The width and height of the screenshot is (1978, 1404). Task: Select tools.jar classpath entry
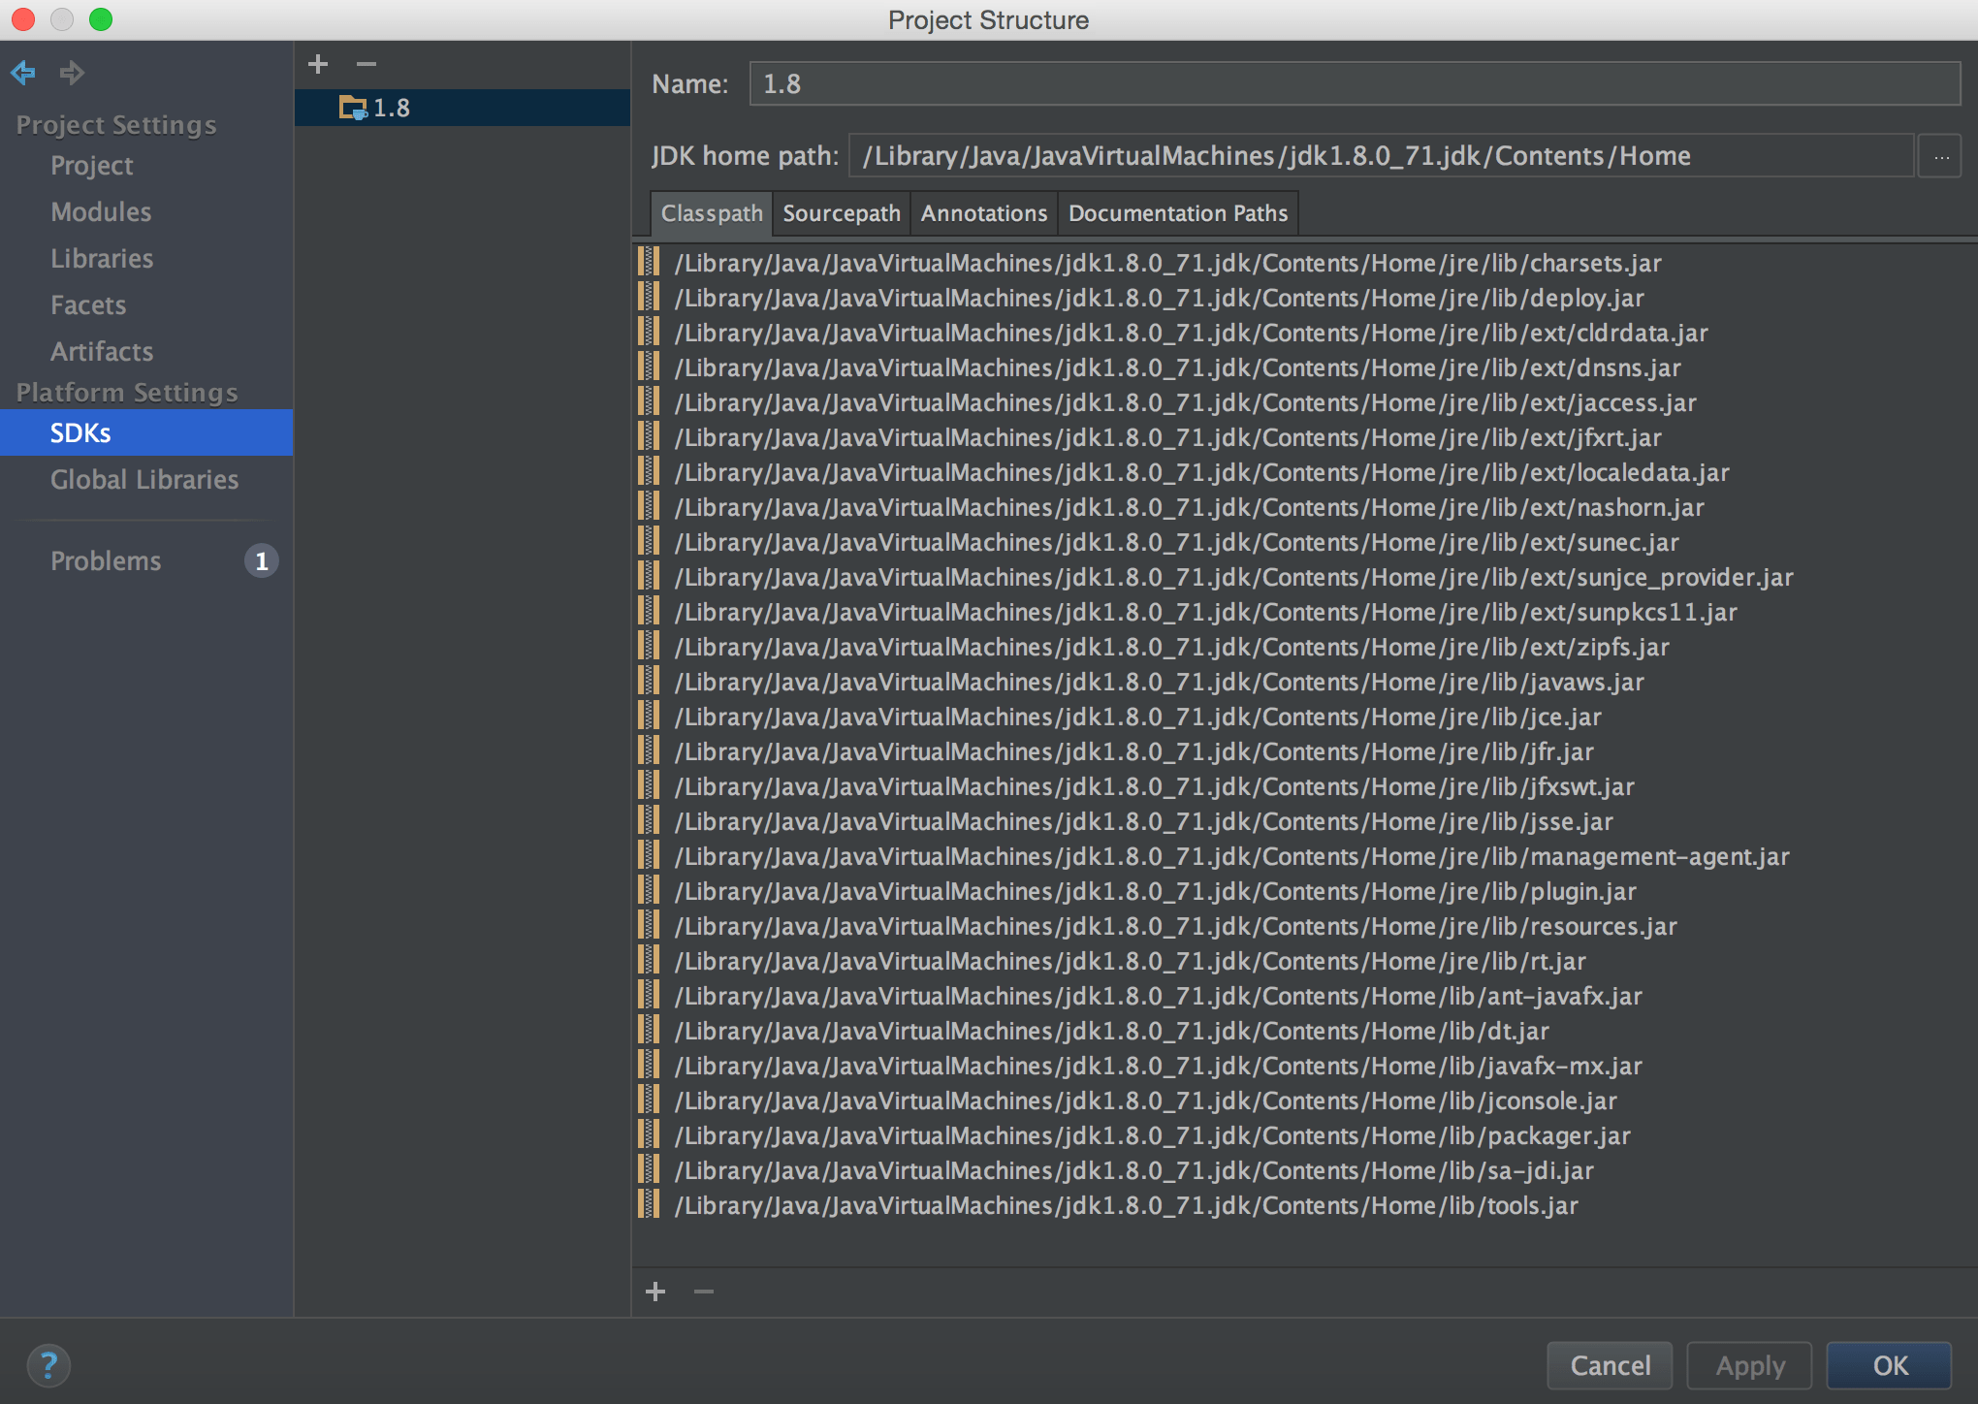[x=1126, y=1205]
